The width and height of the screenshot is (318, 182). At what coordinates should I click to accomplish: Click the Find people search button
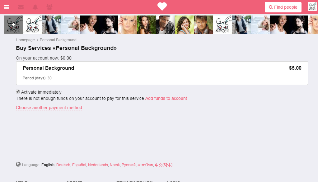[283, 7]
